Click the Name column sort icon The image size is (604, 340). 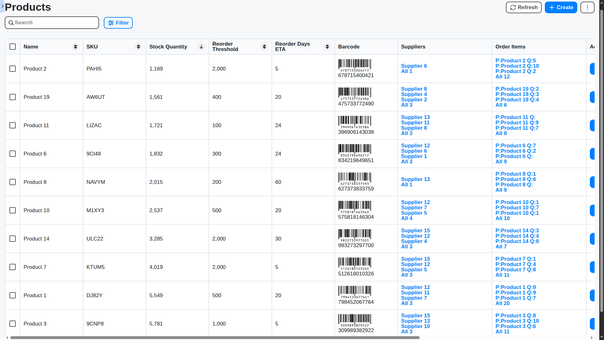(75, 47)
